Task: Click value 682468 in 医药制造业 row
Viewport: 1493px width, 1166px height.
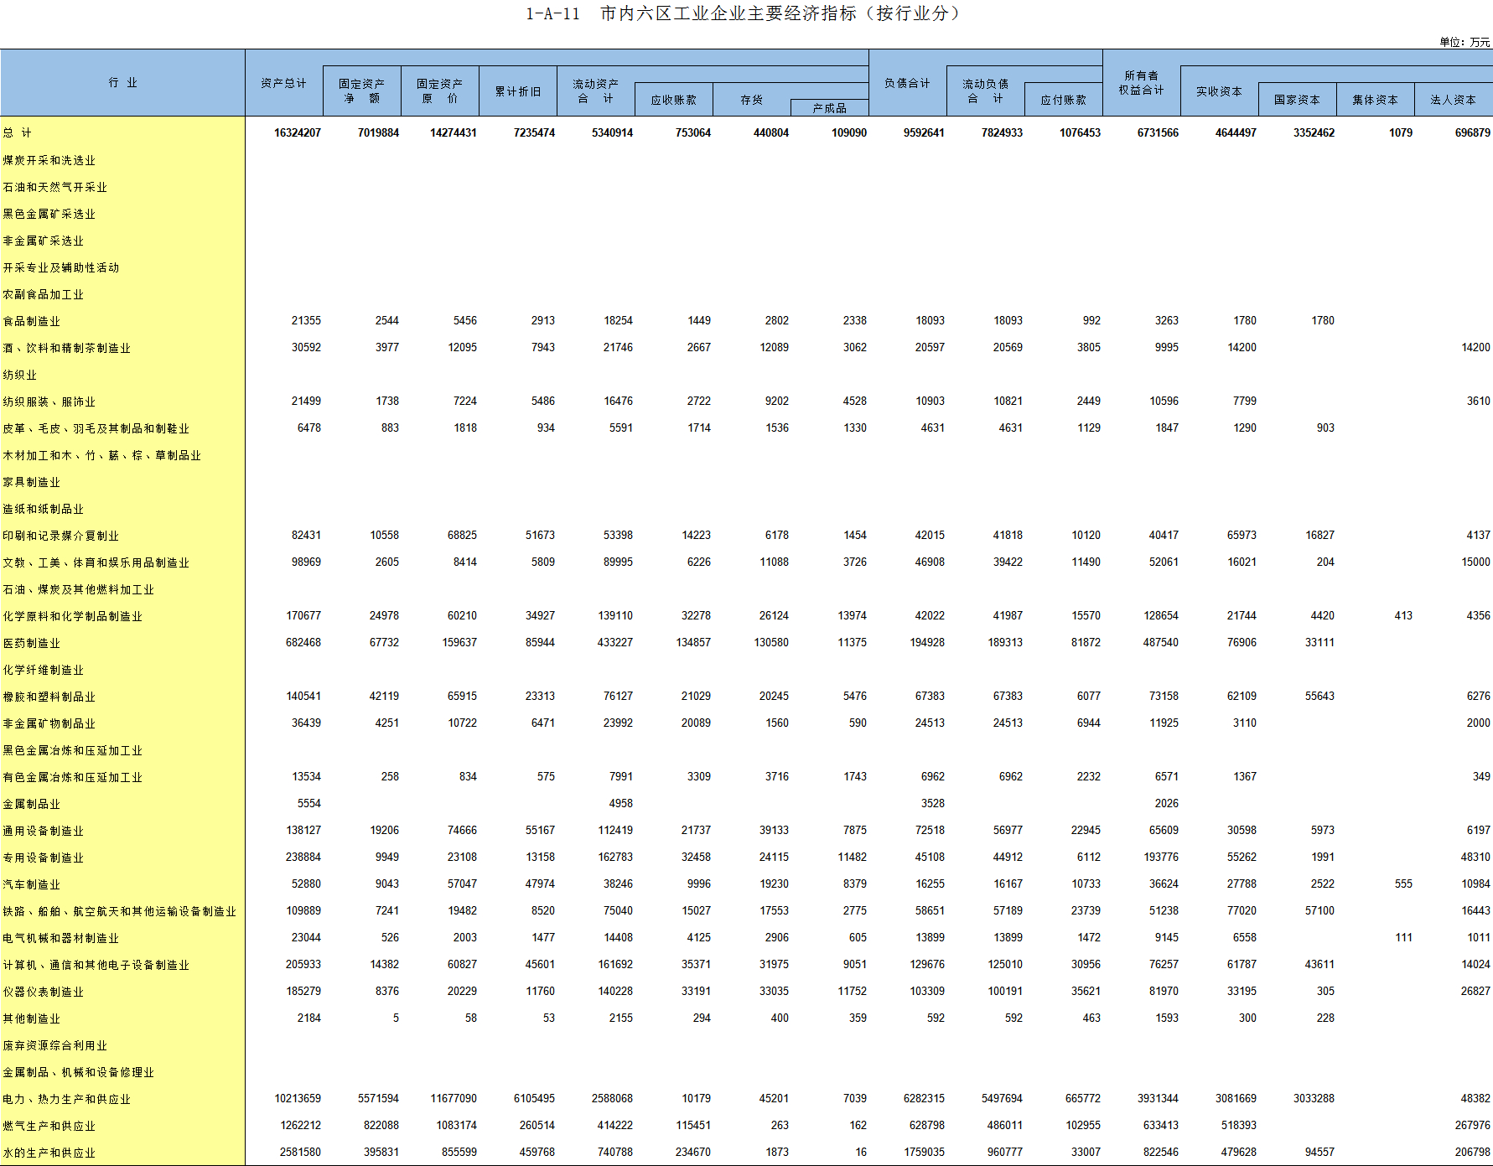Action: (303, 642)
